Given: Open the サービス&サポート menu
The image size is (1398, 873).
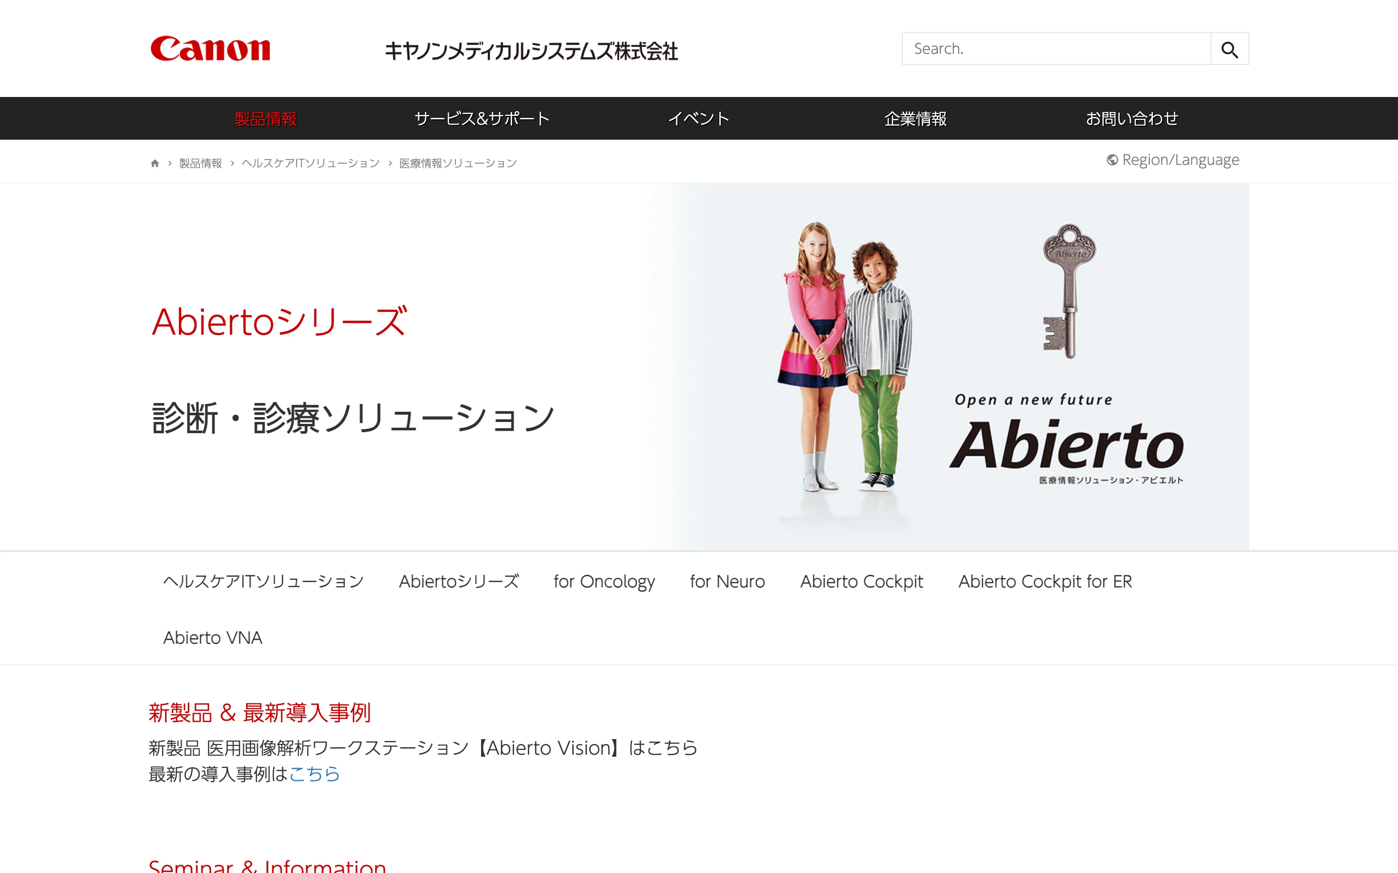Looking at the screenshot, I should tap(482, 118).
